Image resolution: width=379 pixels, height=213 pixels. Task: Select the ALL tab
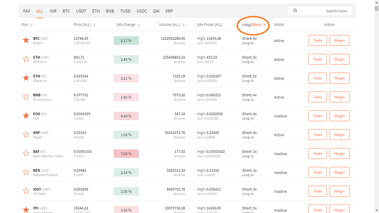40,11
